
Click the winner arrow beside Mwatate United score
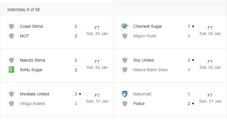tap(80, 94)
